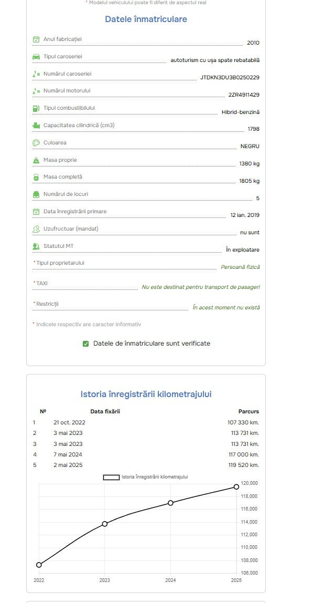Image resolution: width=314 pixels, height=603 pixels.
Task: Click the chassis number JTDKN3DU3B0250229
Action: point(230,77)
